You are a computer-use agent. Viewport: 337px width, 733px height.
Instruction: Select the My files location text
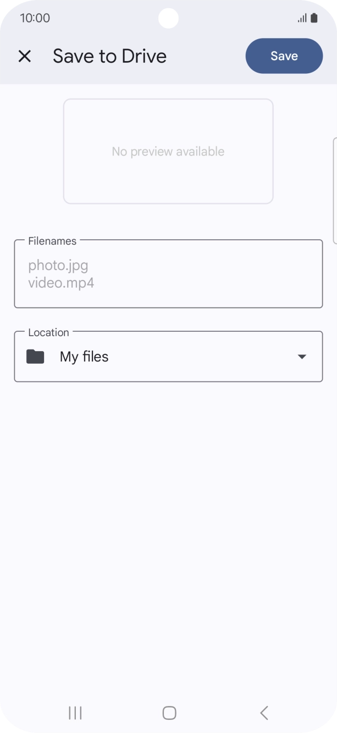pyautogui.click(x=84, y=357)
